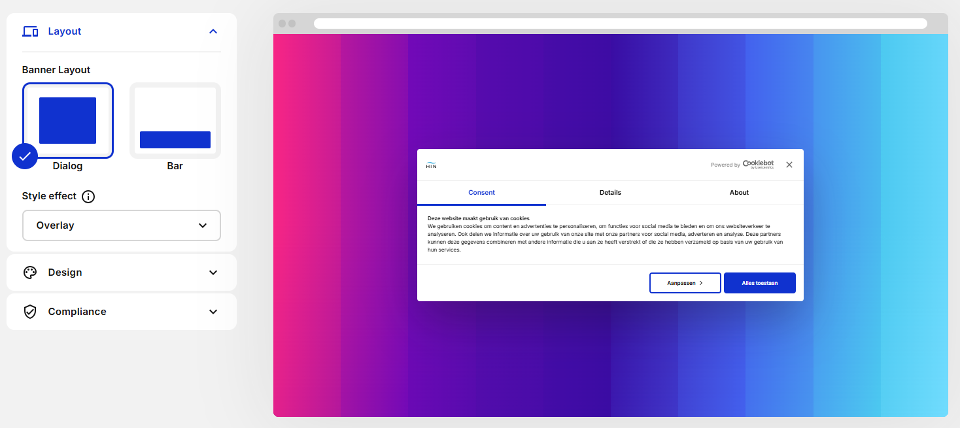Click the Compliance shield icon
Viewport: 960px width, 428px height.
pyautogui.click(x=30, y=312)
